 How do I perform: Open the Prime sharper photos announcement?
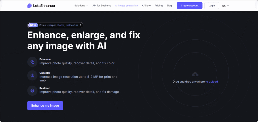tap(55, 25)
